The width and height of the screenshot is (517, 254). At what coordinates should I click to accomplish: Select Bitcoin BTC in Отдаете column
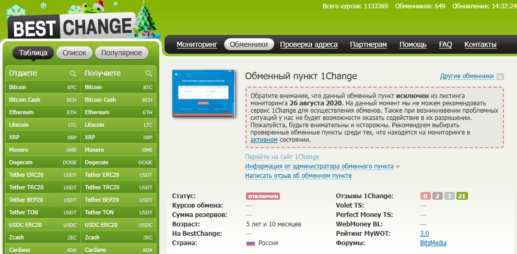click(43, 87)
